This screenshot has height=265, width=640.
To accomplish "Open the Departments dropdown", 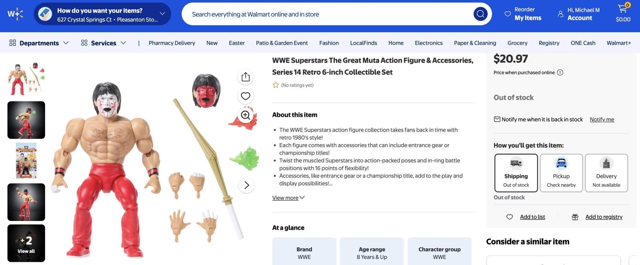I will coord(38,43).
